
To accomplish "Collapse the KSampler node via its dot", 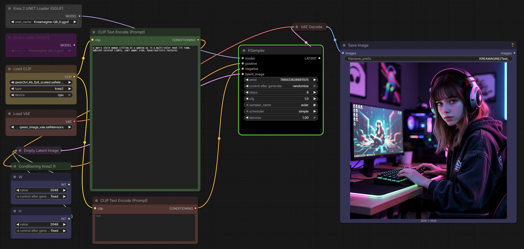I will tap(244, 51).
